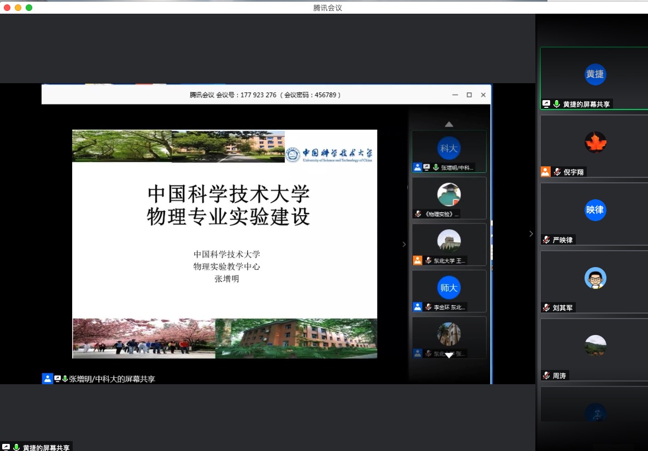Click the 映律 blue avatar circle
648x451 pixels.
coord(595,210)
